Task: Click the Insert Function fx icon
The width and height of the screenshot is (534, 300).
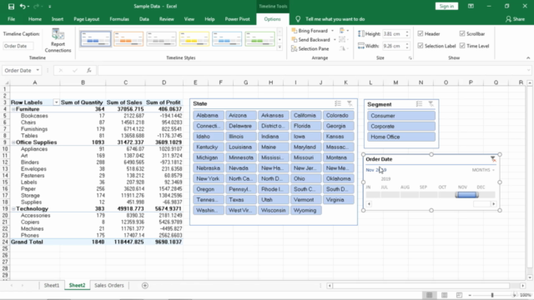Action: 89,70
